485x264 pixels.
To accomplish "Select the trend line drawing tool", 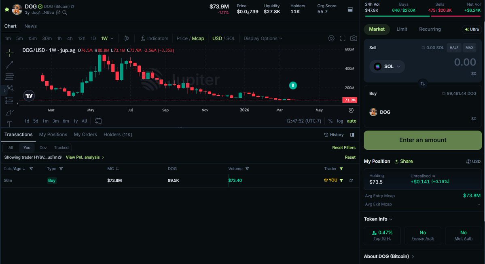I will 10,65.
